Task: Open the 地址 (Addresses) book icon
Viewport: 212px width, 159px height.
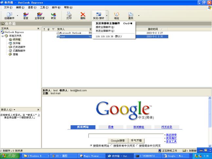Action: pos(117,16)
